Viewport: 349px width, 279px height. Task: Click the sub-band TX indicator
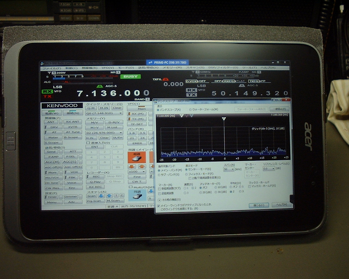(x=191, y=95)
